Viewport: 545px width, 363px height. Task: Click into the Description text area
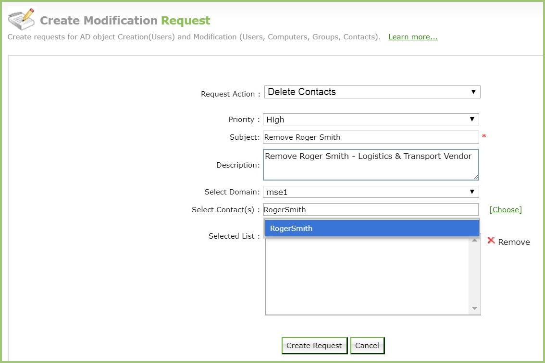pyautogui.click(x=371, y=165)
